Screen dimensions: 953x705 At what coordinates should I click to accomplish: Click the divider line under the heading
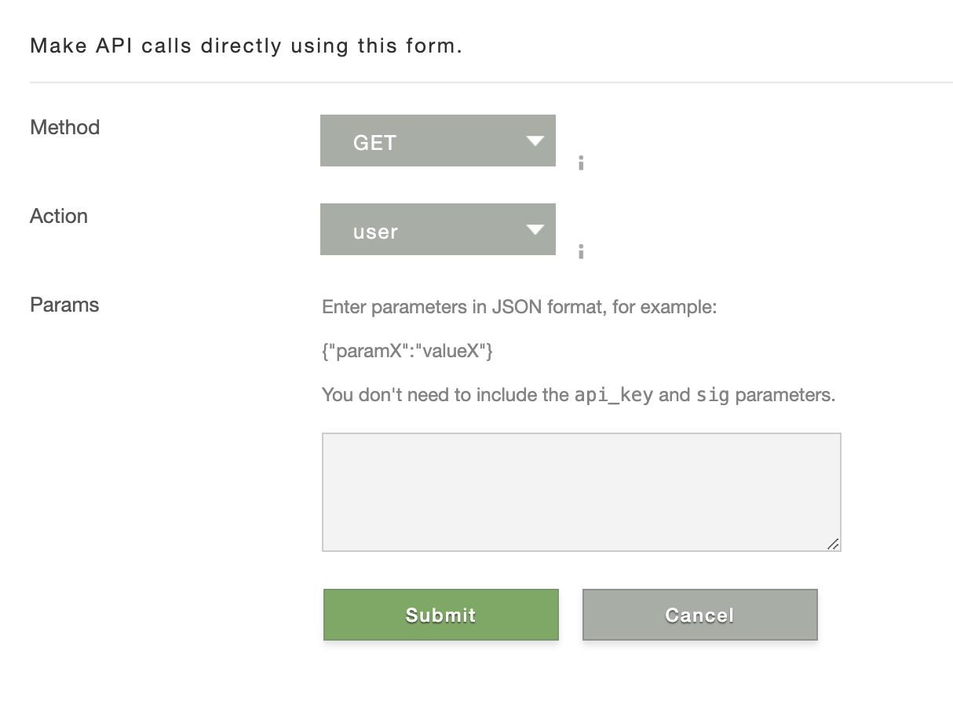click(x=491, y=82)
